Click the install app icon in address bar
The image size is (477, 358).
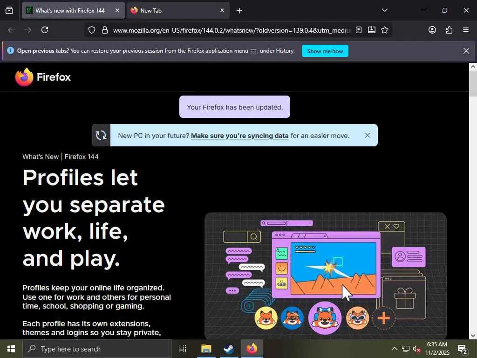click(371, 30)
